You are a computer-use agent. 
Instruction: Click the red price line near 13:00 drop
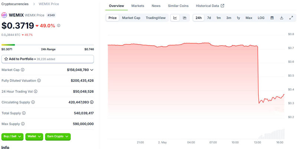click(258, 75)
